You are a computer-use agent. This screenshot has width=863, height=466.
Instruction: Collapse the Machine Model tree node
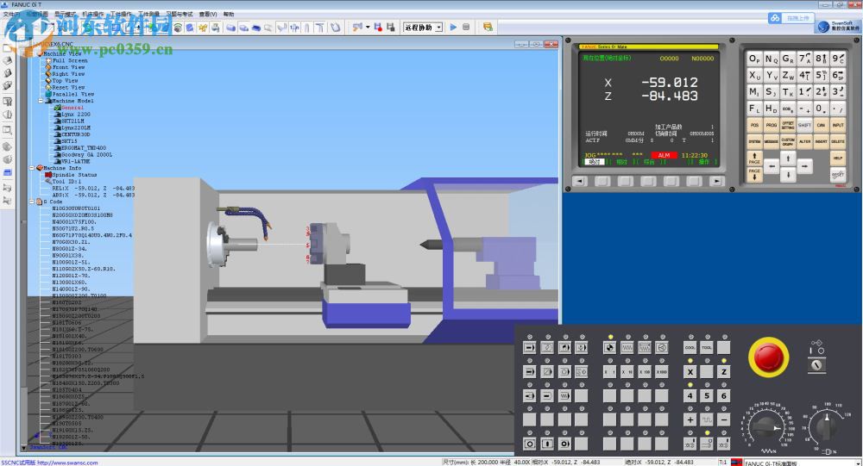tap(41, 101)
